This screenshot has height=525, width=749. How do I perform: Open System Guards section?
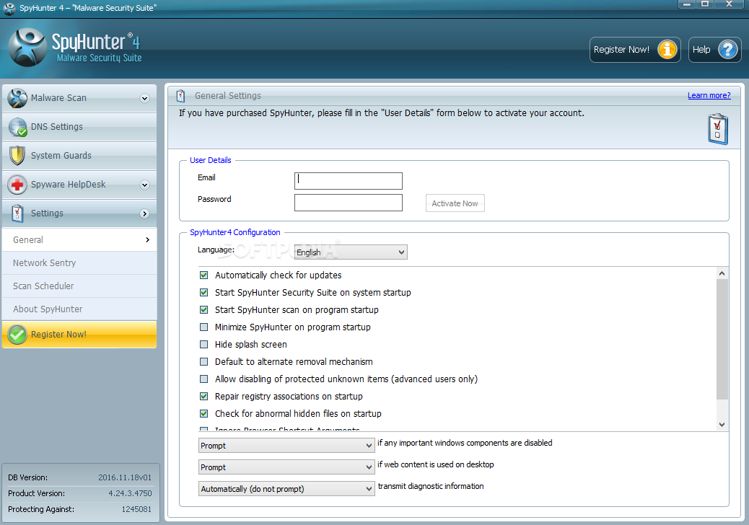point(79,156)
